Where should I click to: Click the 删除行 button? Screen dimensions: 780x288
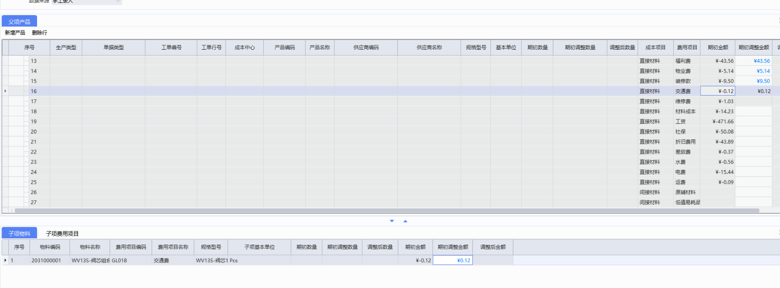pyautogui.click(x=39, y=33)
